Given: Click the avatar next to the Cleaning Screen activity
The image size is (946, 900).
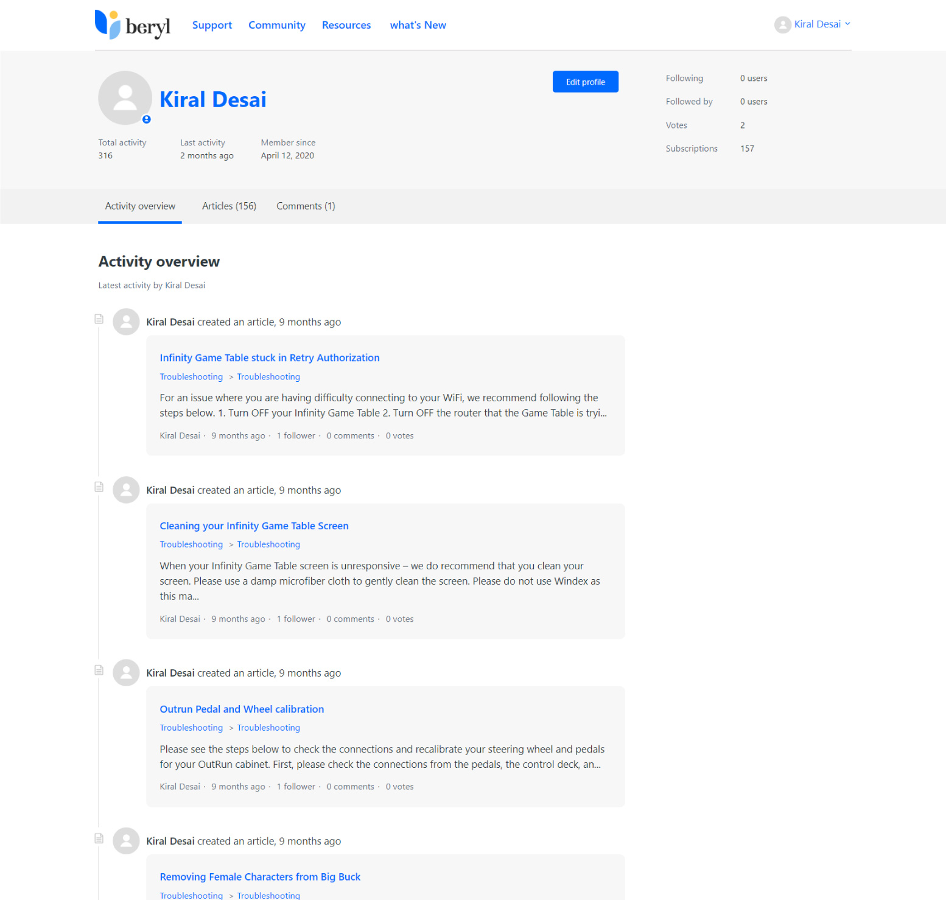Looking at the screenshot, I should click(x=126, y=490).
